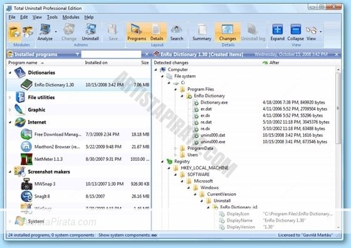This screenshot has width=351, height=248.
Task: Collapse the Internet group
Action: click(x=10, y=122)
